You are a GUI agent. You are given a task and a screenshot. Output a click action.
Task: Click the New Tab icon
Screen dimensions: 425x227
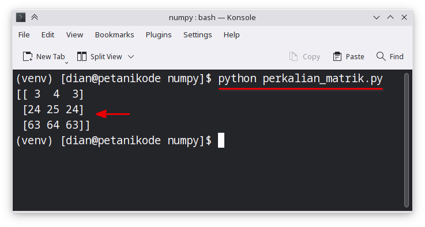[x=28, y=56]
